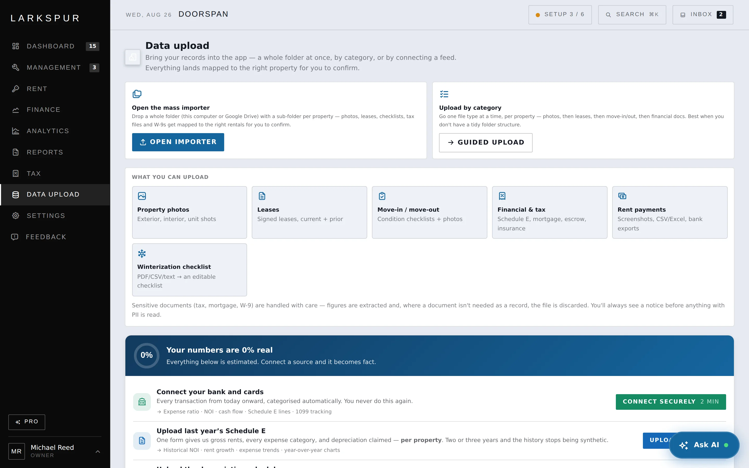Viewport: 749px width, 468px height.
Task: Click the 0% progress ring
Action: (147, 355)
